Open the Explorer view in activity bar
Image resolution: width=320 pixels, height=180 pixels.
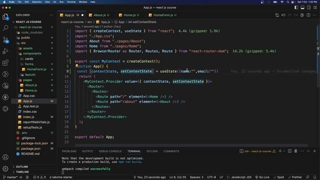tap(5, 16)
